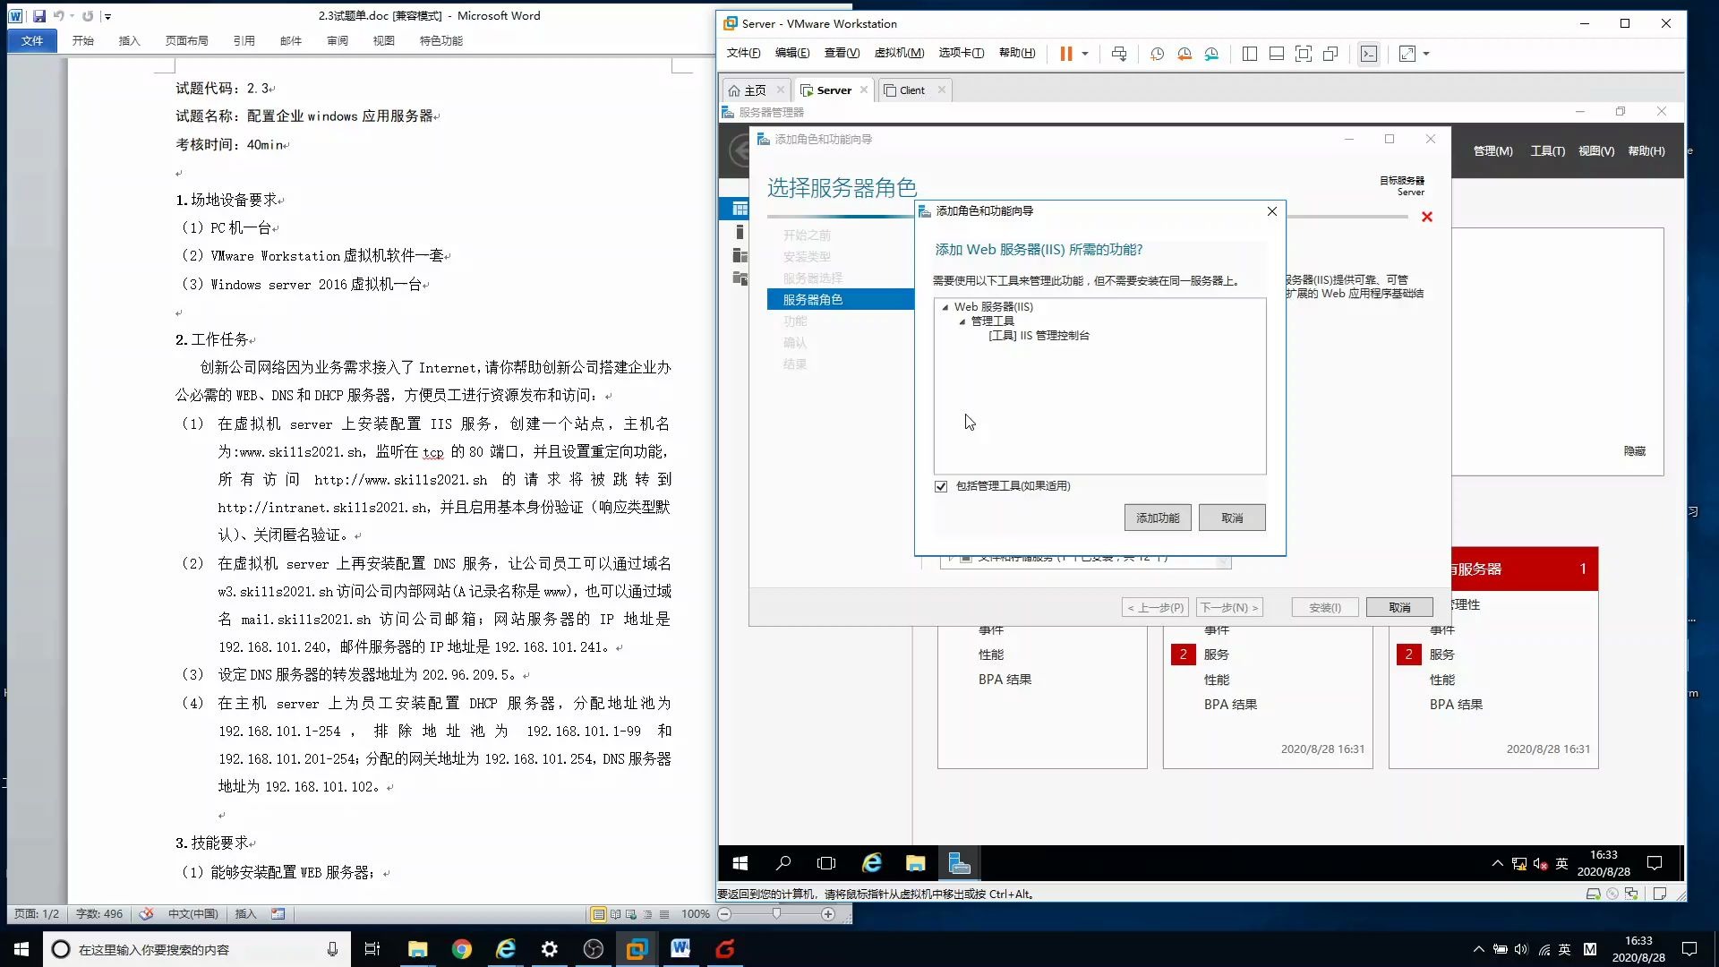Click host taskbar search box
1719x967 pixels.
[197, 949]
